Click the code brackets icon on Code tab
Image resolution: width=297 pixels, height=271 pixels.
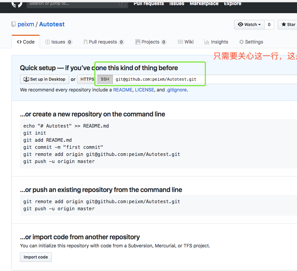19,42
